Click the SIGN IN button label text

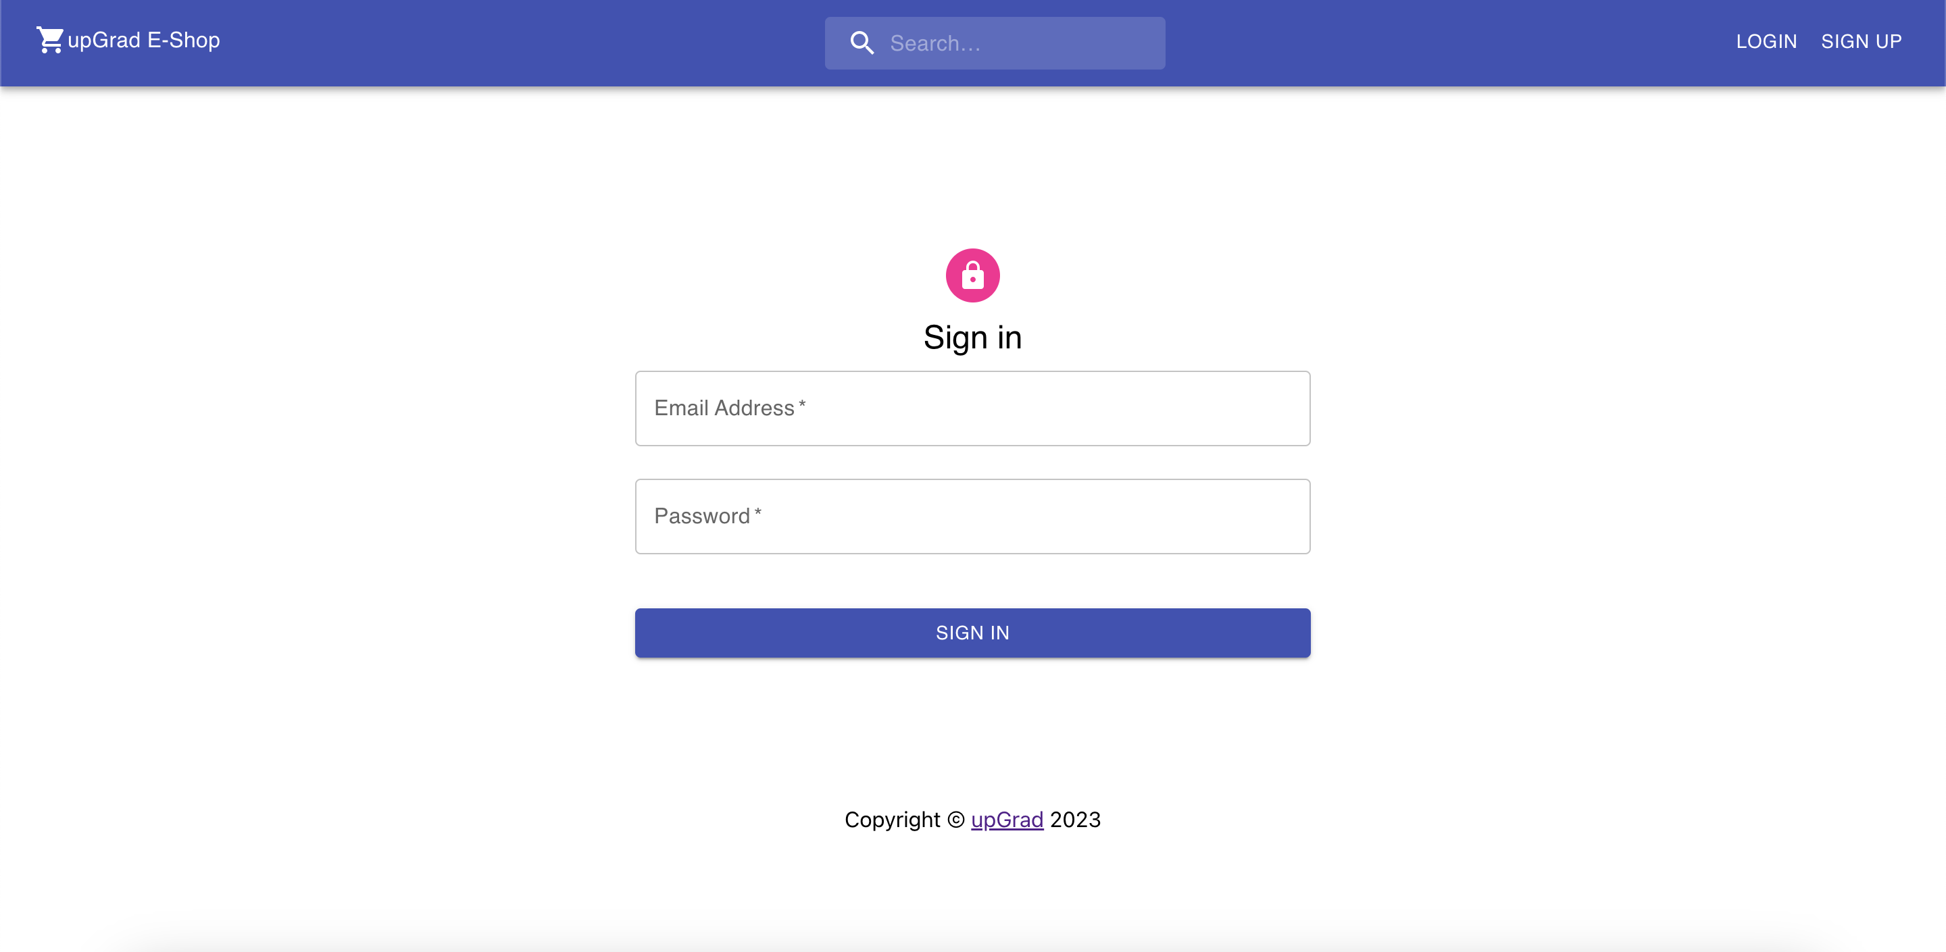(972, 633)
